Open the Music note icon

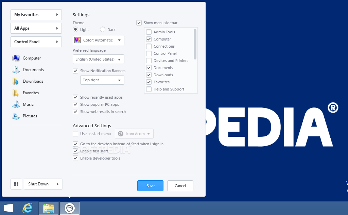click(x=16, y=104)
